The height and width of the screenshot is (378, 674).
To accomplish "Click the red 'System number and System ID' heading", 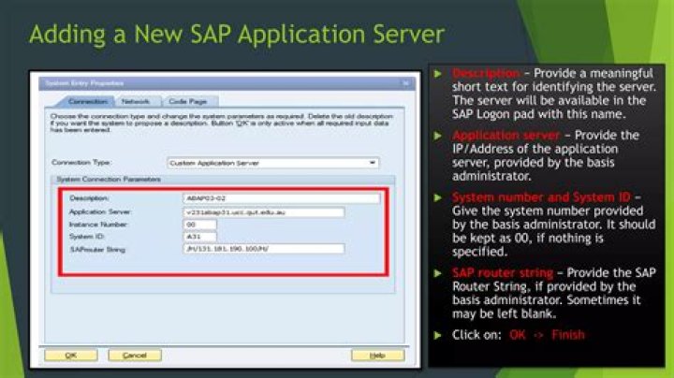I will pyautogui.click(x=541, y=197).
